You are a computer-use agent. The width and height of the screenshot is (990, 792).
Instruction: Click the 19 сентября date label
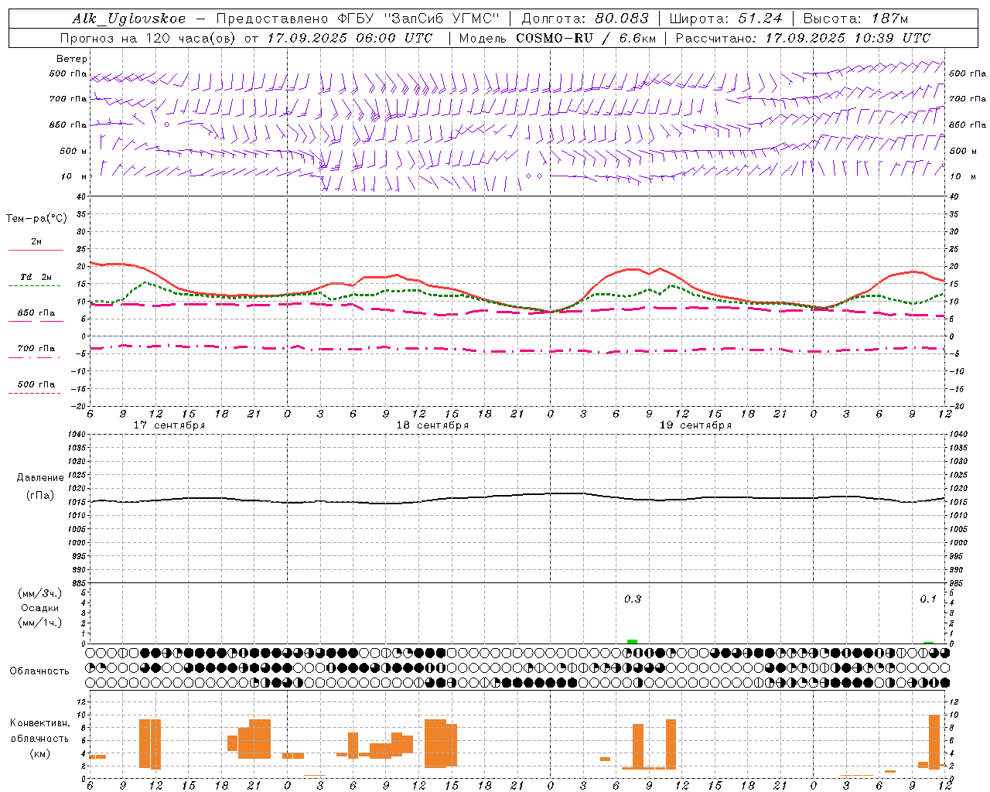(695, 425)
